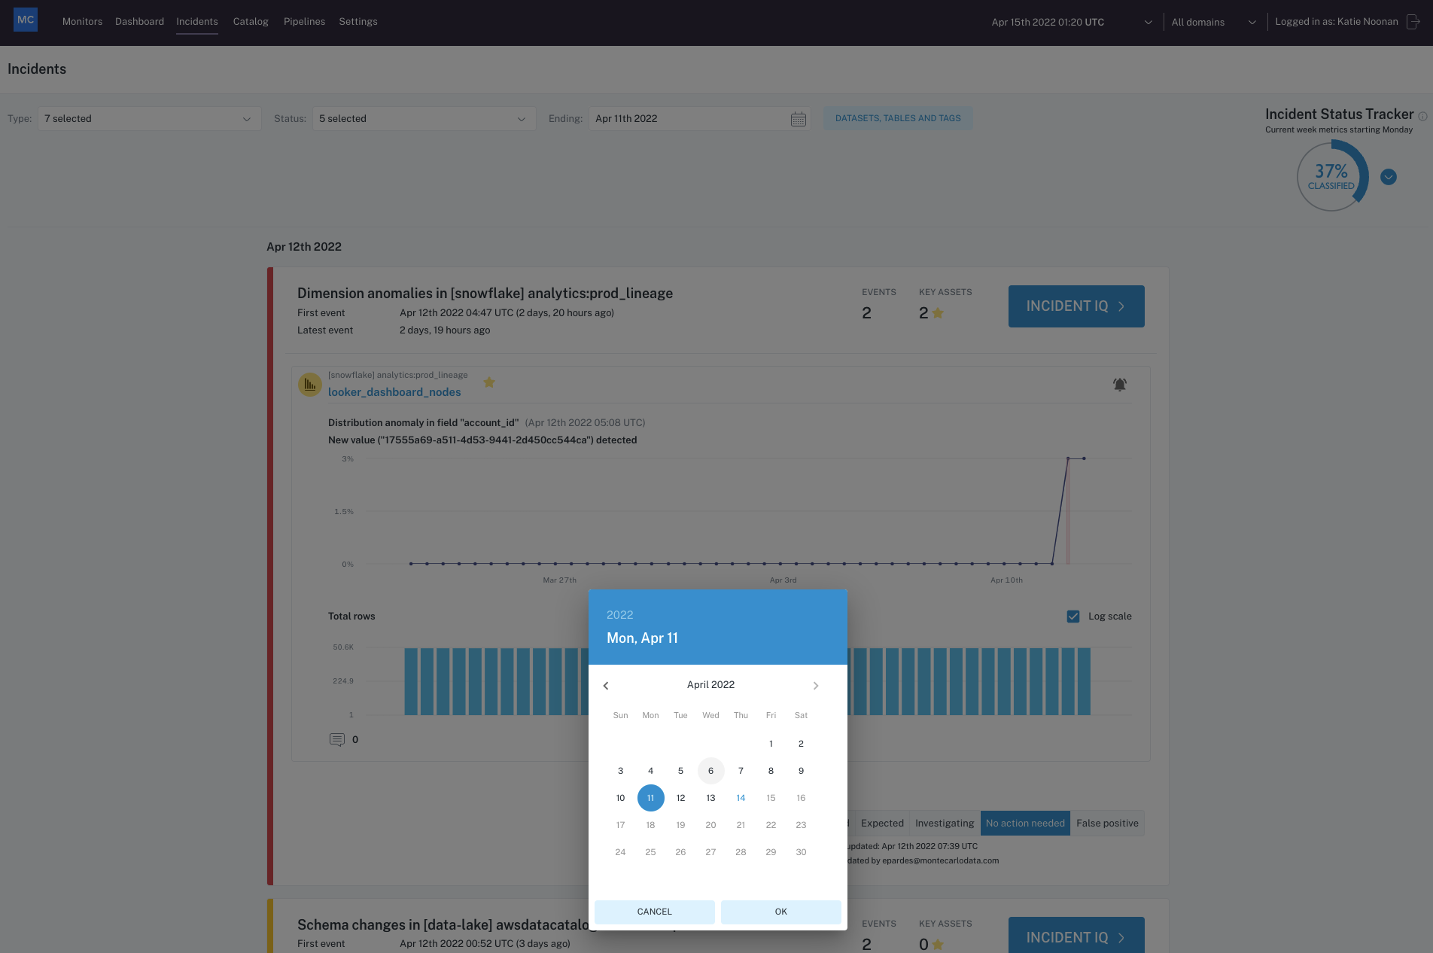Open the Settings nav item

click(x=358, y=22)
